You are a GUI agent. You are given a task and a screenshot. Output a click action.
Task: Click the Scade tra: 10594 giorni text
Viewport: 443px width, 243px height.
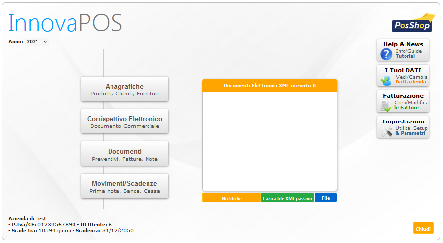click(41, 230)
